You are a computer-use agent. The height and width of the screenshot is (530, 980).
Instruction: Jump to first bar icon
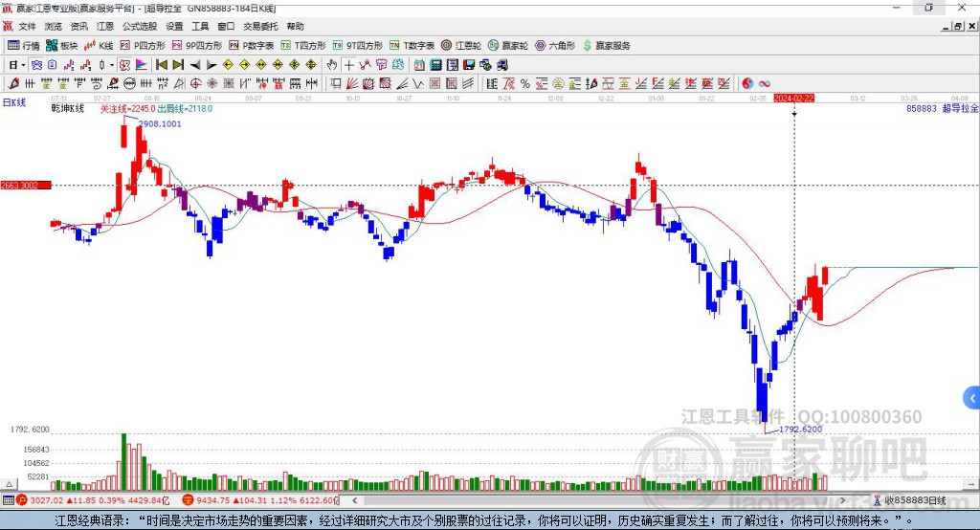[161, 65]
